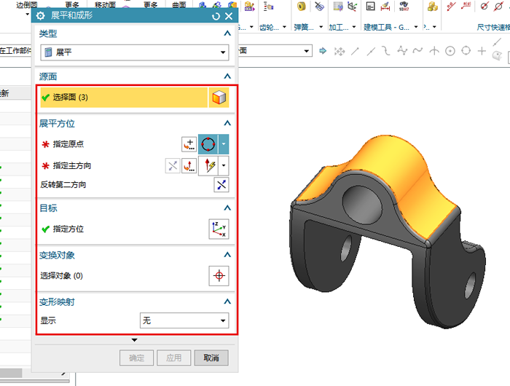Viewport: 510px width, 386px height.
Task: Select the 选择面 (3) field
Action: point(124,98)
